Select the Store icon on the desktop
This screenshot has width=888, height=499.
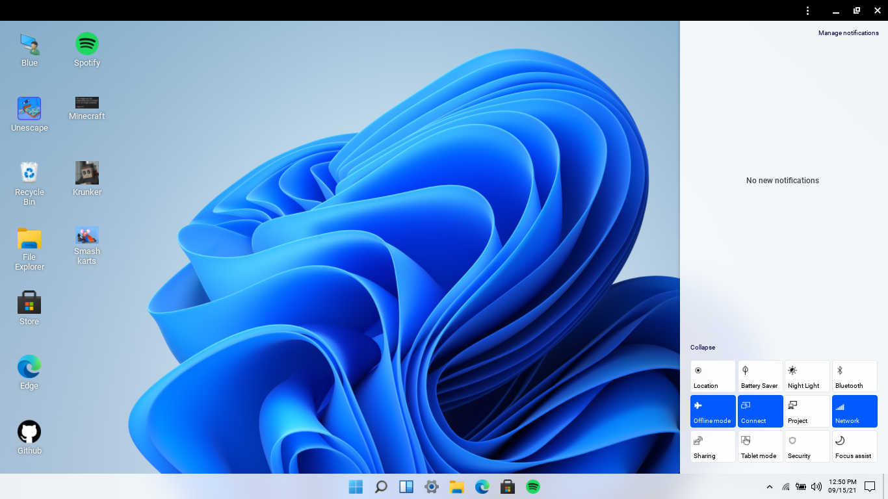(x=29, y=309)
